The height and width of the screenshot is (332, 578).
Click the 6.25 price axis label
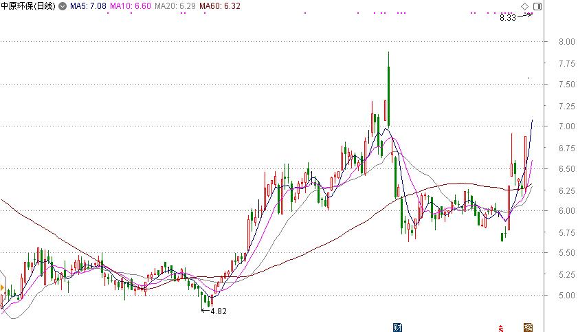coord(566,191)
